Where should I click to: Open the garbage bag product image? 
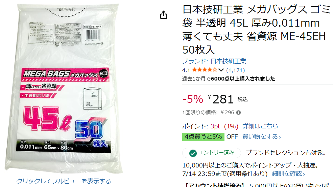point(64,89)
